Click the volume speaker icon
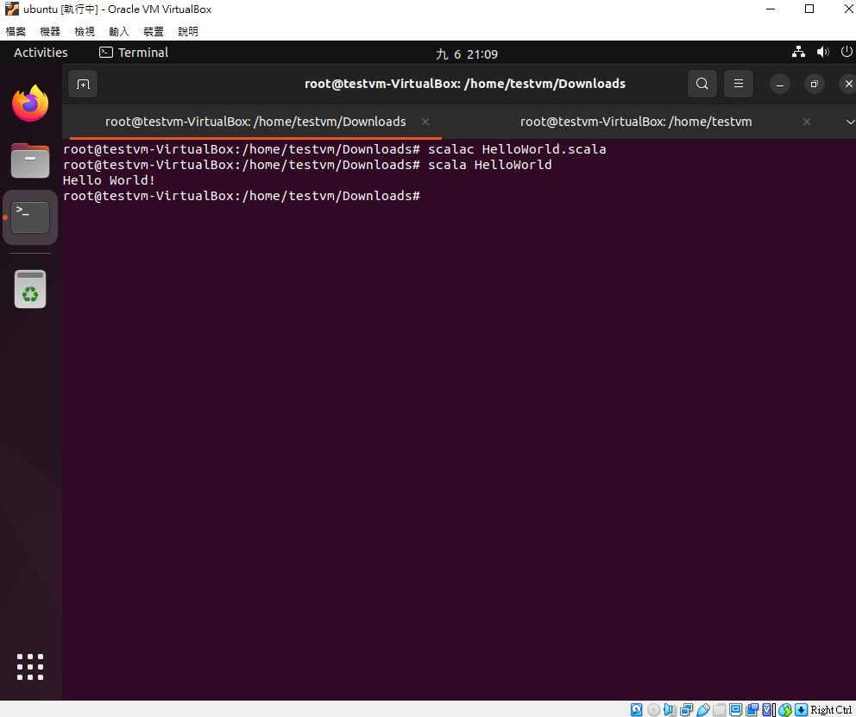856x717 pixels. [x=822, y=53]
